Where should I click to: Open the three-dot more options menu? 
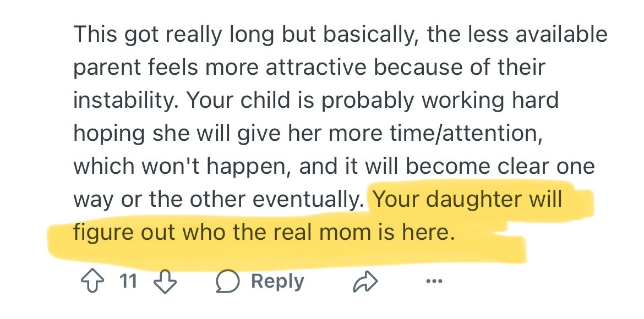click(433, 282)
